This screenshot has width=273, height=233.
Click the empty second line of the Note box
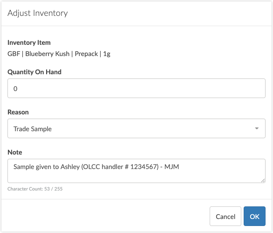click(x=136, y=177)
